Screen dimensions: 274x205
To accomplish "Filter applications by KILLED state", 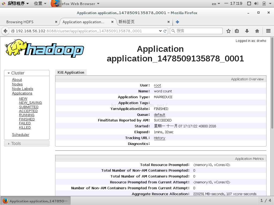I will (x=25, y=127).
